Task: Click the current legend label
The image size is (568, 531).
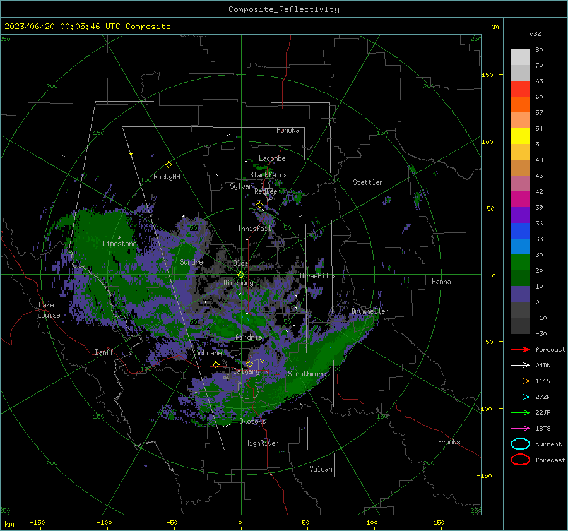Action: click(x=548, y=444)
